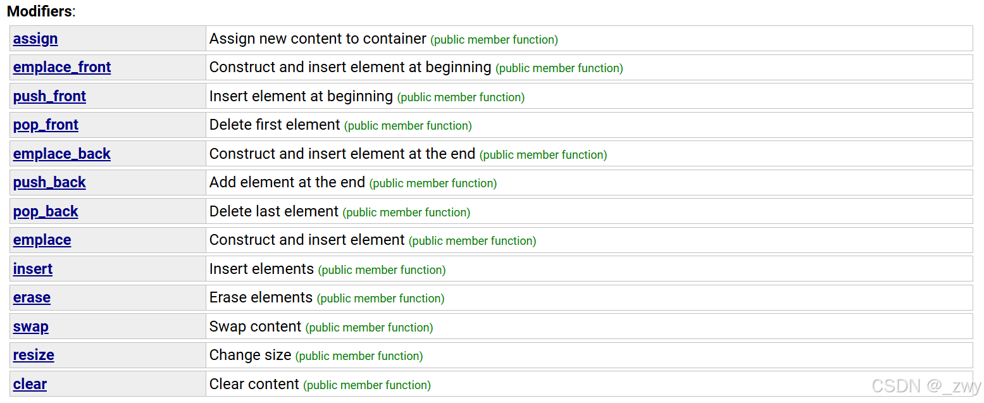The height and width of the screenshot is (403, 984).
Task: Click the resize function link
Action: (34, 355)
